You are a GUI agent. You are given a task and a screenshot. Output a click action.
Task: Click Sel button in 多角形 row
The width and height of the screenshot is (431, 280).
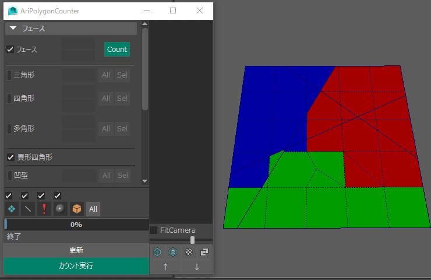click(122, 128)
